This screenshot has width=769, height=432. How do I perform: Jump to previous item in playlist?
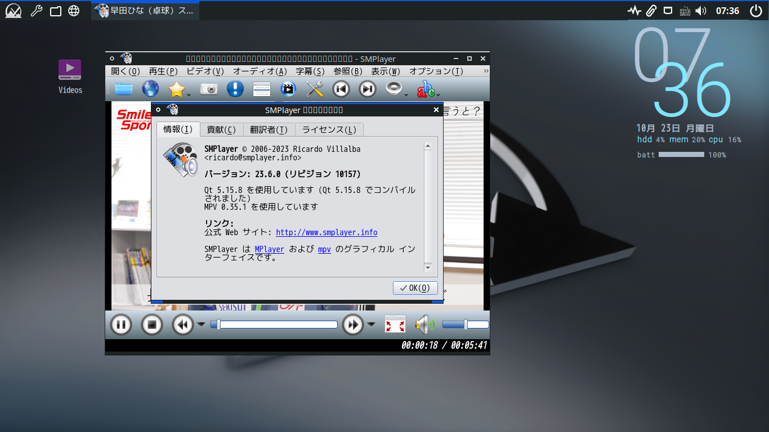click(x=341, y=89)
